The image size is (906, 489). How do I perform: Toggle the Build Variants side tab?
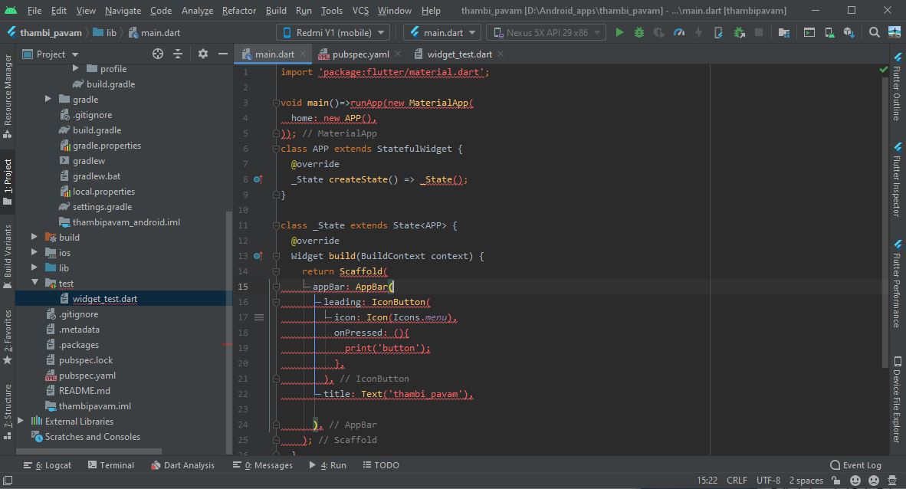(x=8, y=257)
